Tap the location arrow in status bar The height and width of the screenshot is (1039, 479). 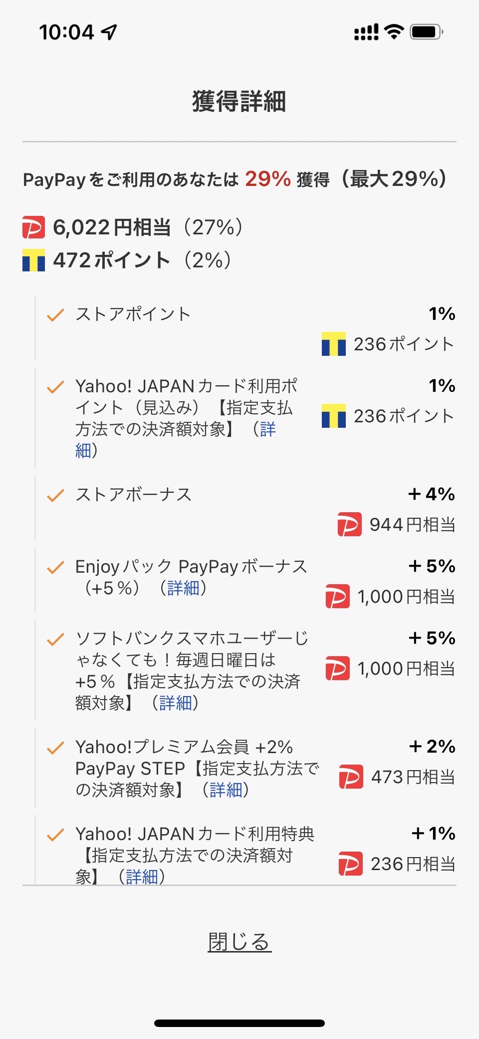(x=109, y=32)
